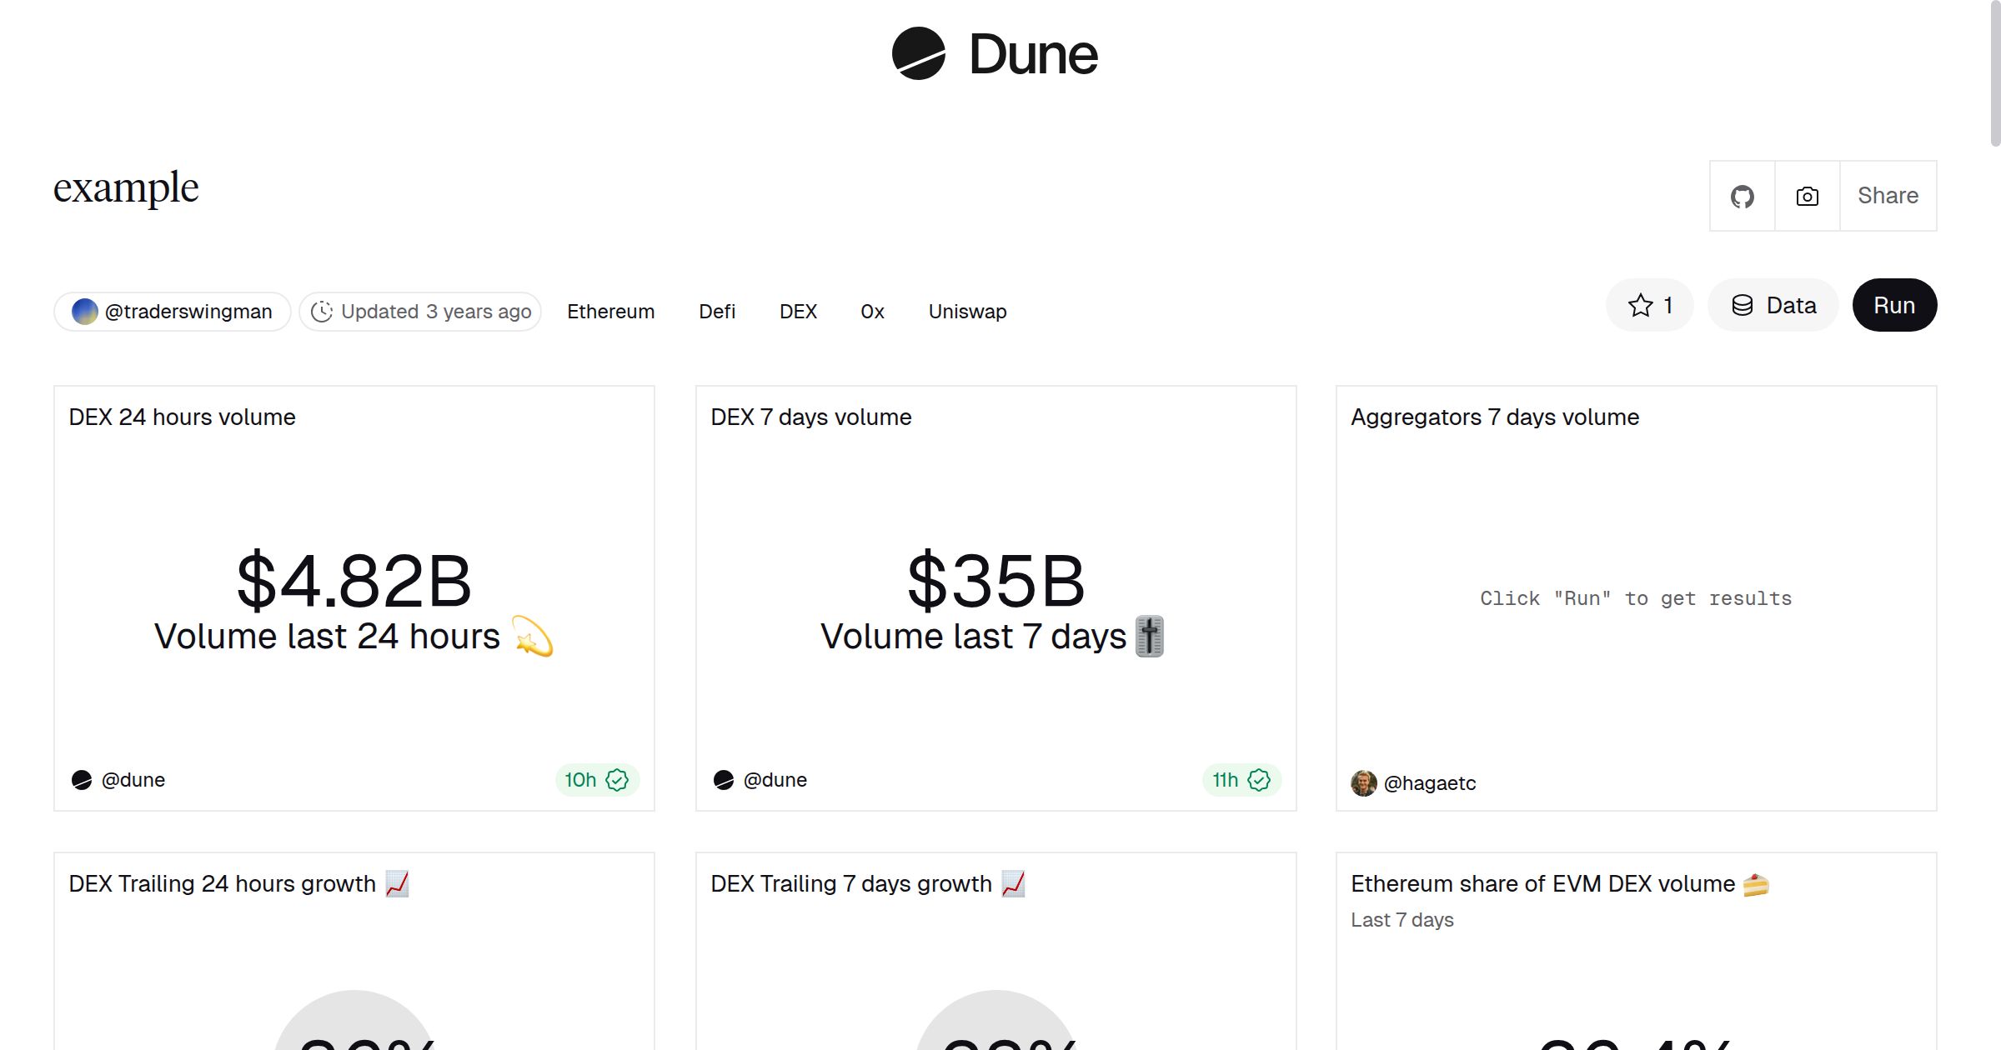Open the GitHub icon near Share
2001x1050 pixels.
tap(1742, 195)
